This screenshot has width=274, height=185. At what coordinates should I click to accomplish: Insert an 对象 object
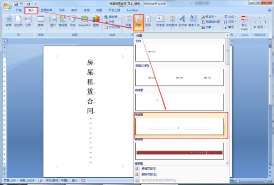tap(207, 27)
